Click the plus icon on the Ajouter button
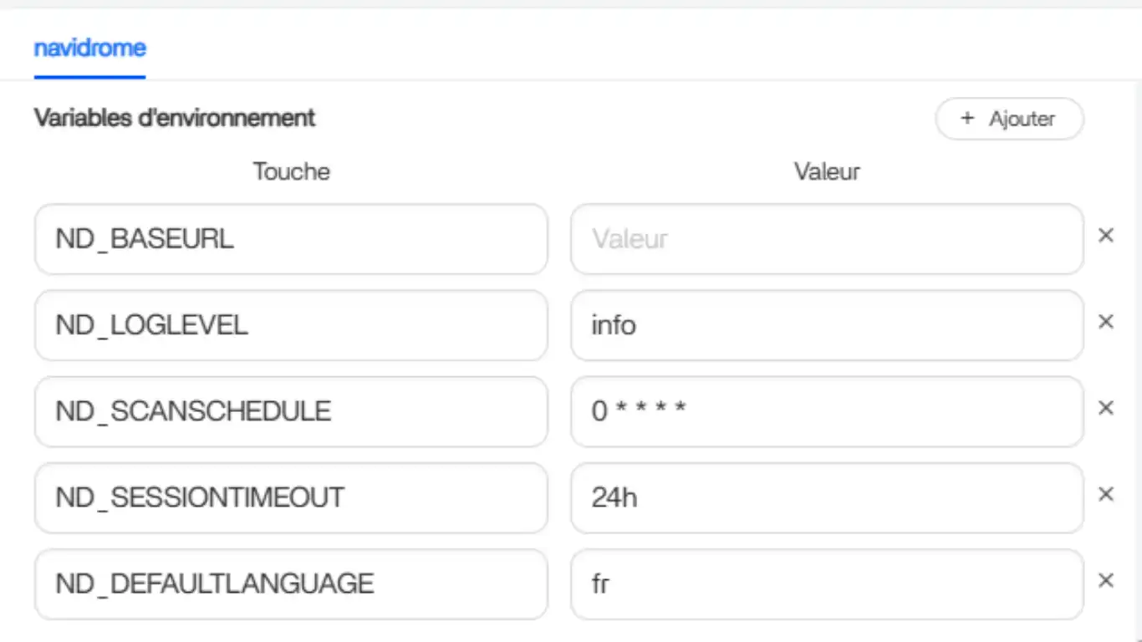1142x642 pixels. 966,119
